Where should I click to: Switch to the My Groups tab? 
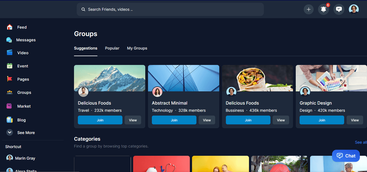click(137, 48)
